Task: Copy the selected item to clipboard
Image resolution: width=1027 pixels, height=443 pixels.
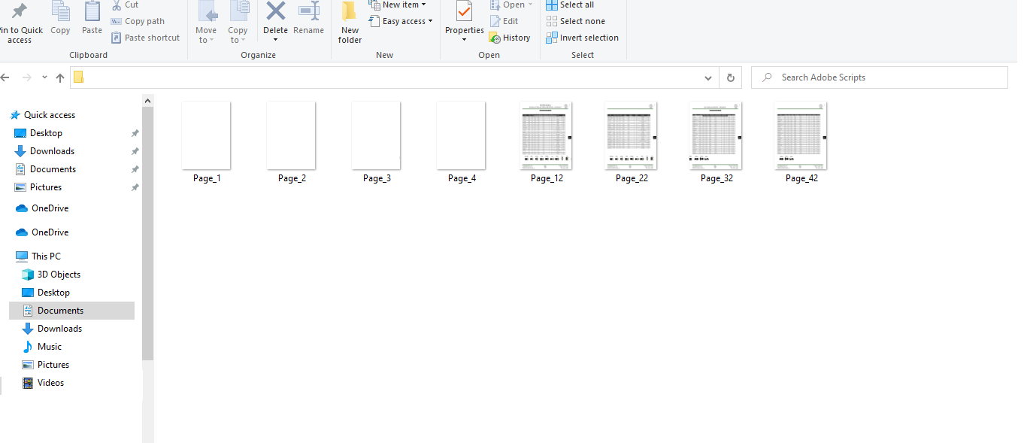Action: pyautogui.click(x=60, y=20)
